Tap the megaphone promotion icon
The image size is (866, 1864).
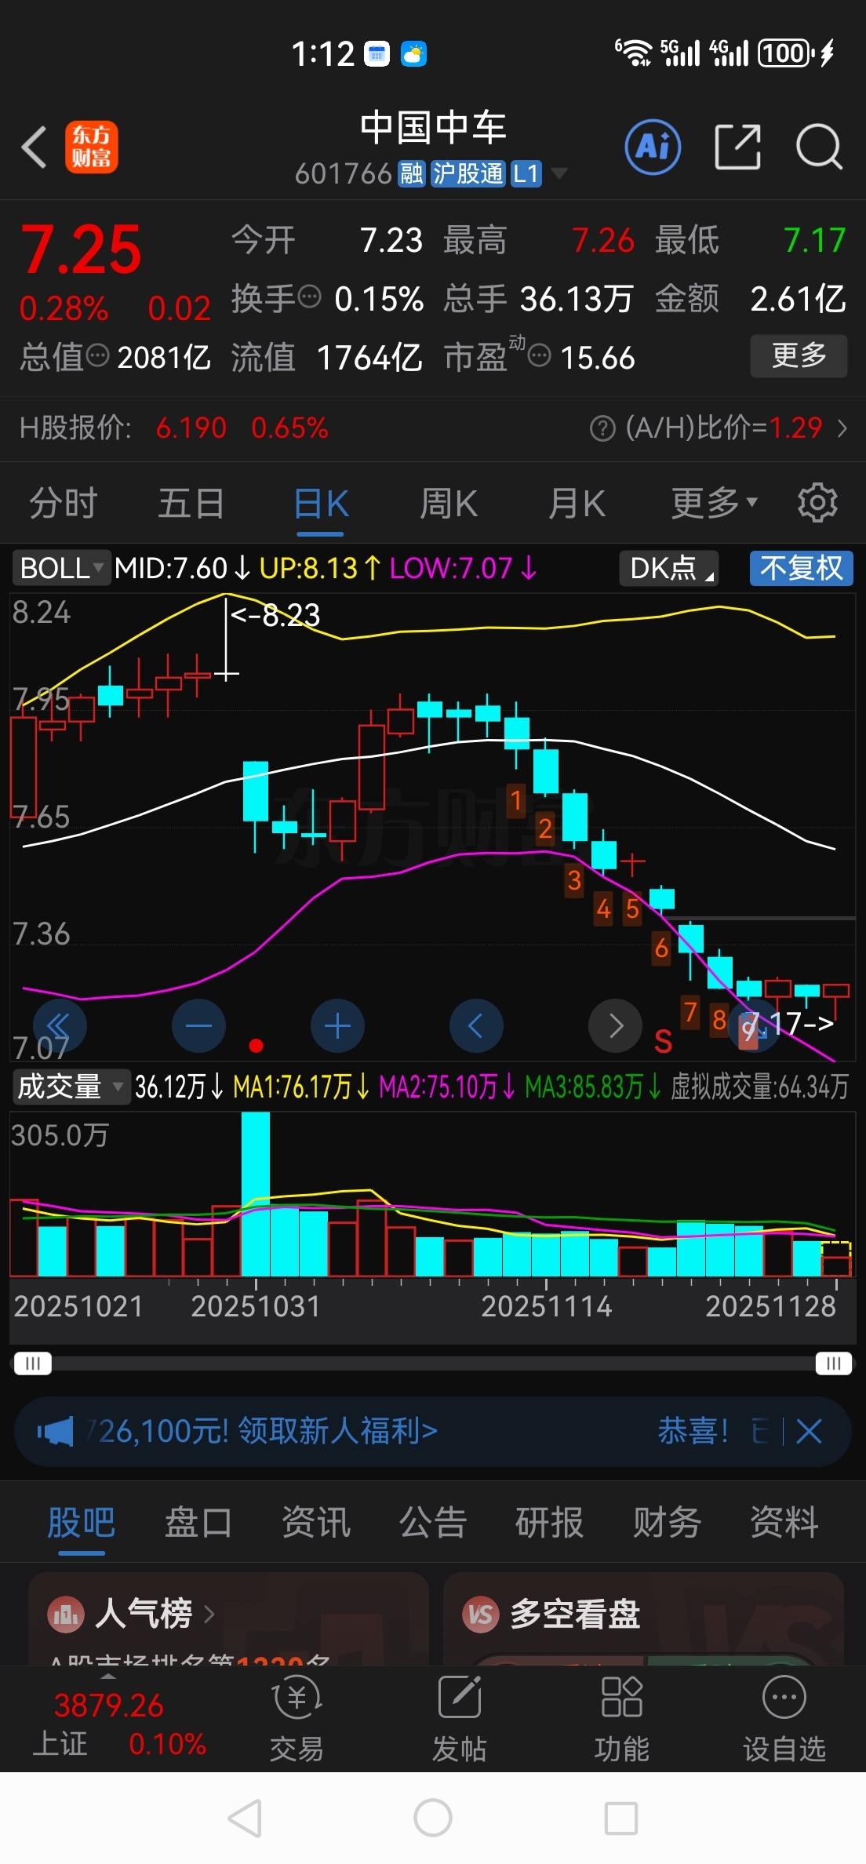tap(55, 1432)
